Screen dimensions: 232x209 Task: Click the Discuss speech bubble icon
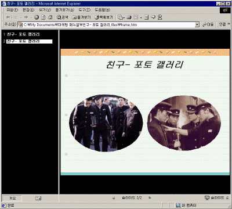click(153, 17)
